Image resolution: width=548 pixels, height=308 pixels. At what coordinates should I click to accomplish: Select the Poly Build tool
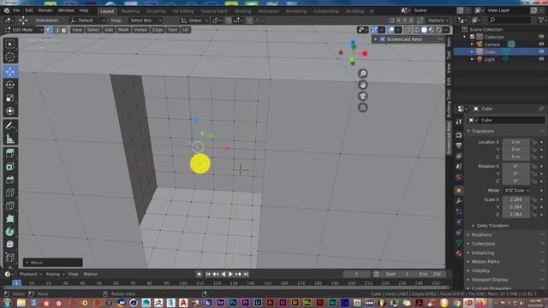[x=10, y=219]
